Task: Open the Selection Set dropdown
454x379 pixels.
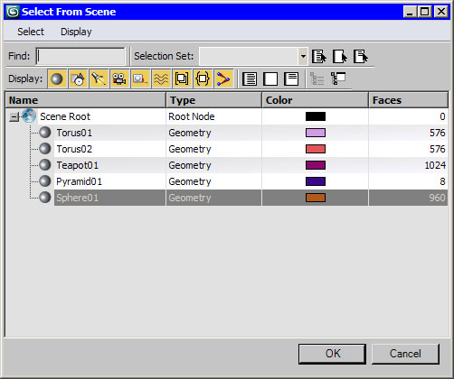Action: tap(303, 56)
